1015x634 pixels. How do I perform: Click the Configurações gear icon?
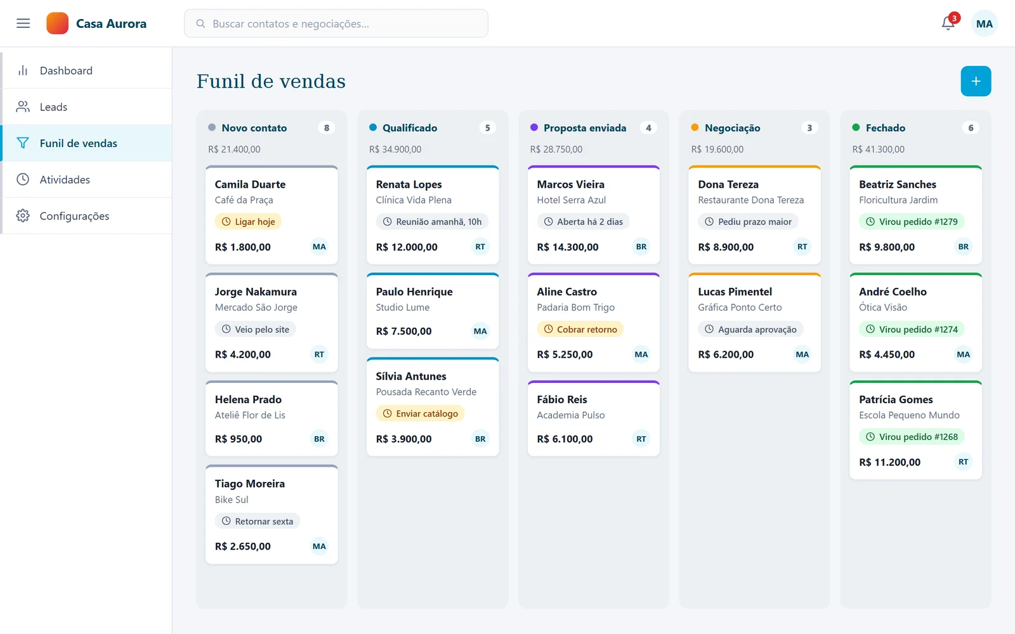click(23, 216)
